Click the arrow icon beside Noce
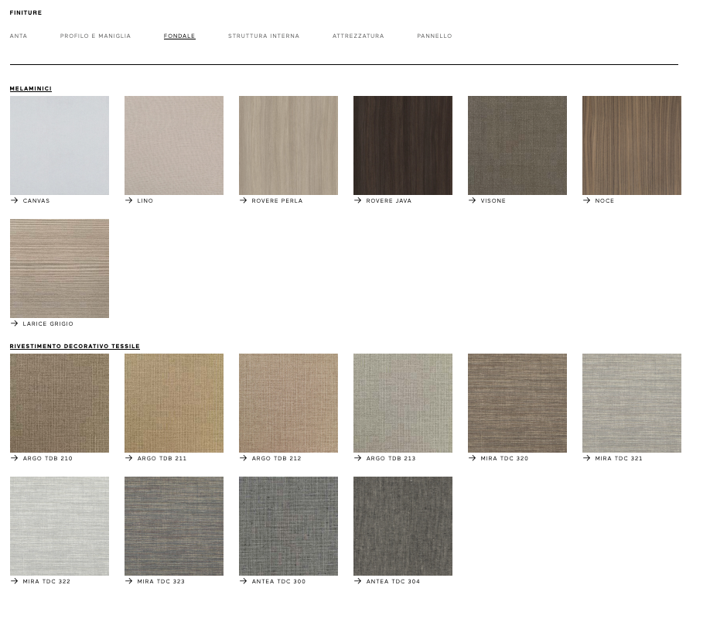710x619 pixels. 586,200
